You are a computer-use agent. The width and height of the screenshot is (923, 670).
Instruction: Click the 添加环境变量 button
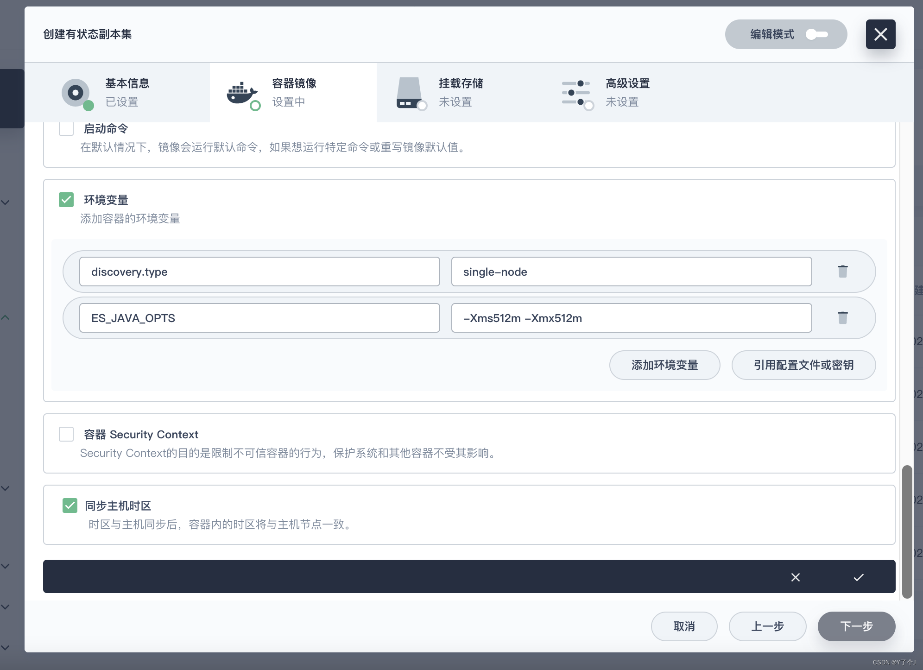(x=664, y=365)
